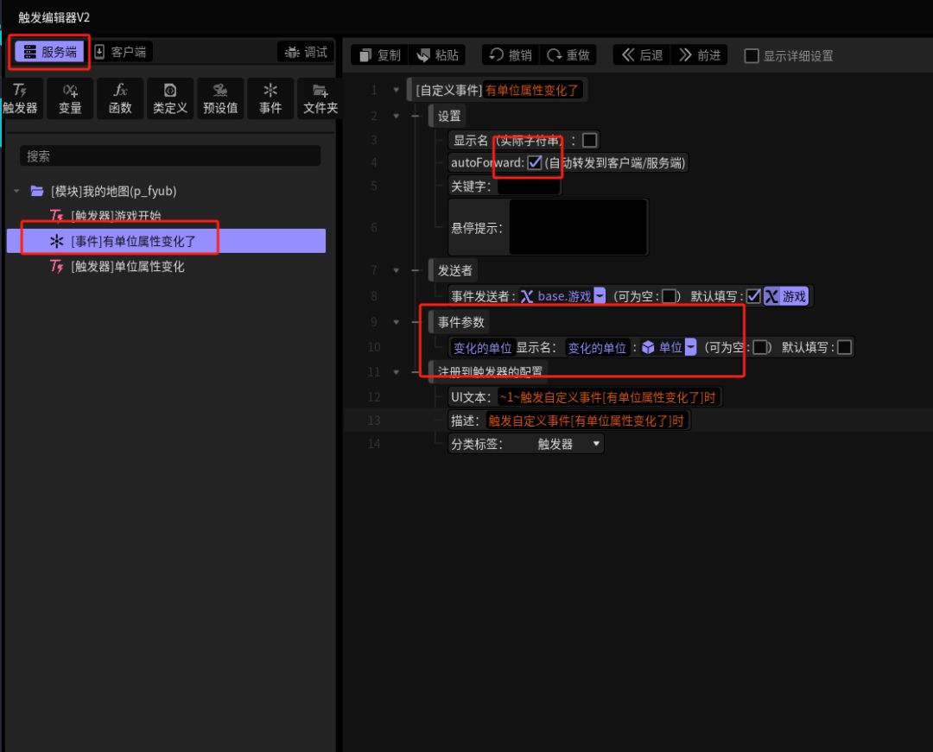The image size is (933, 752).
Task: Switch to the 服务端 tab
Action: point(49,52)
